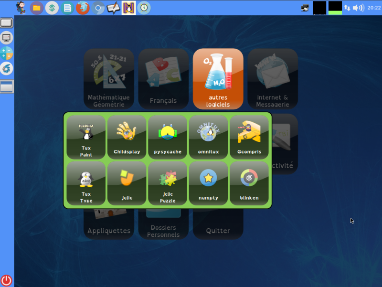Open the blue circle browser icon in top panel

tap(98, 8)
